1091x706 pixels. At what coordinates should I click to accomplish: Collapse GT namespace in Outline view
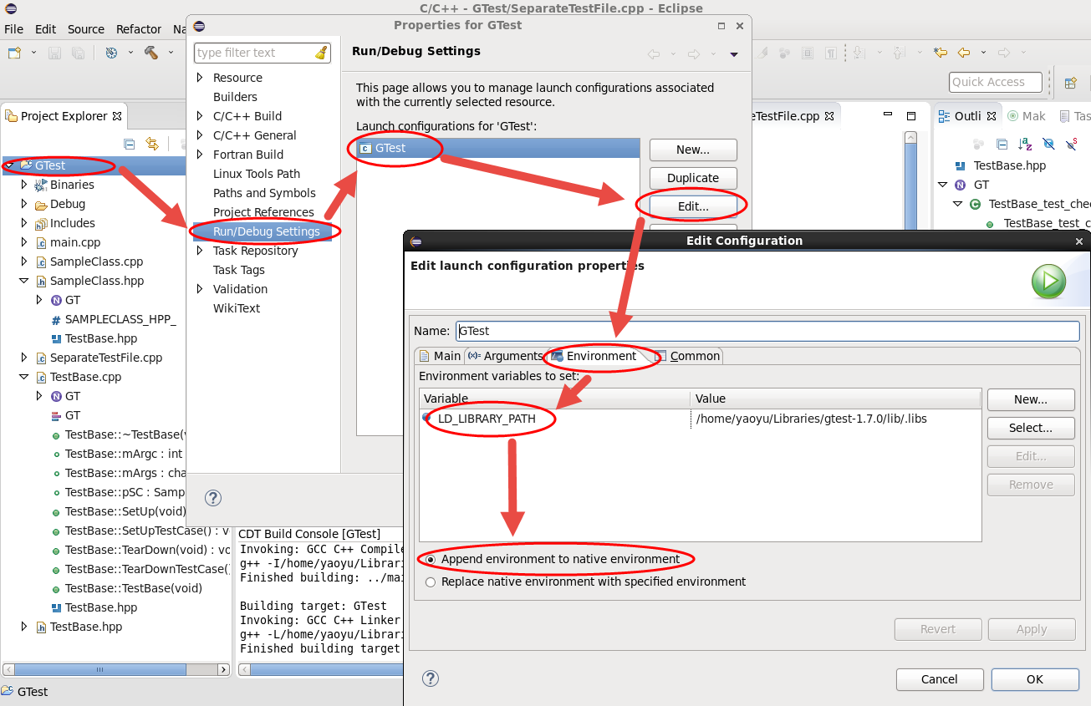(943, 185)
